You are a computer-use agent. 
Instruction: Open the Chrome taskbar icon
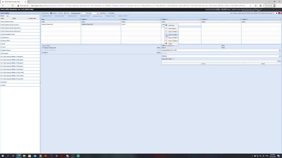coord(40,156)
